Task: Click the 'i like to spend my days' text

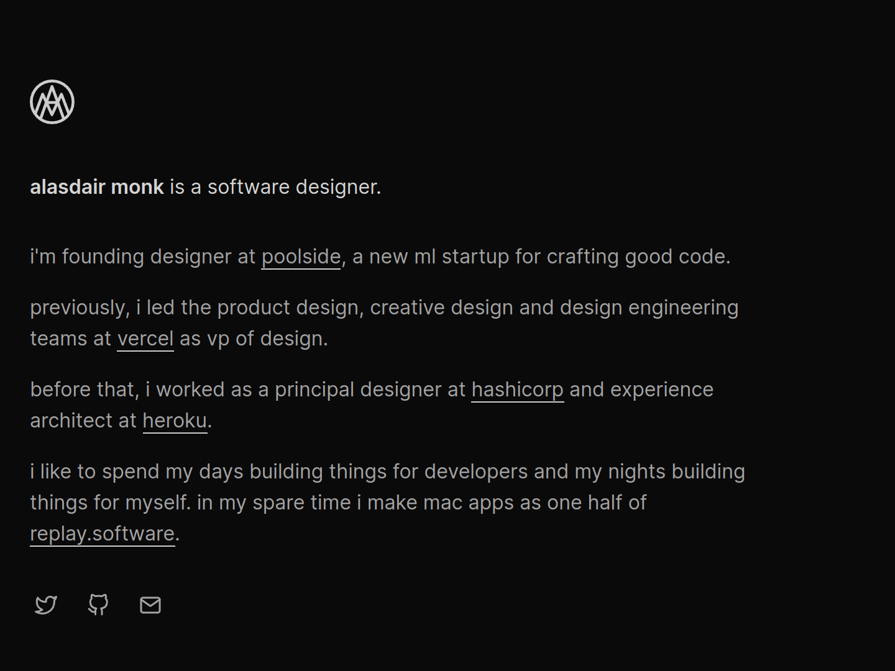Action: [x=137, y=472]
